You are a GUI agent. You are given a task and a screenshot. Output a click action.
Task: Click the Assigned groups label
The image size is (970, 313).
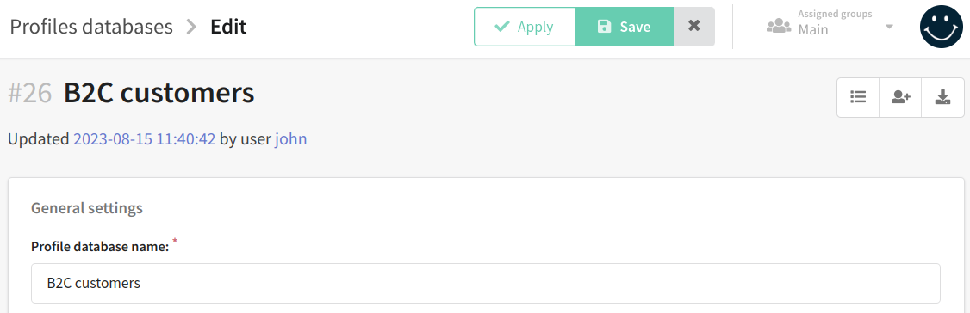click(x=834, y=14)
